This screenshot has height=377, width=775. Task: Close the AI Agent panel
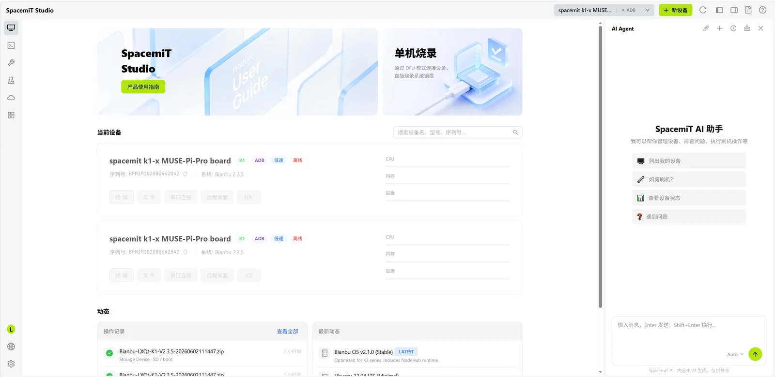point(761,29)
